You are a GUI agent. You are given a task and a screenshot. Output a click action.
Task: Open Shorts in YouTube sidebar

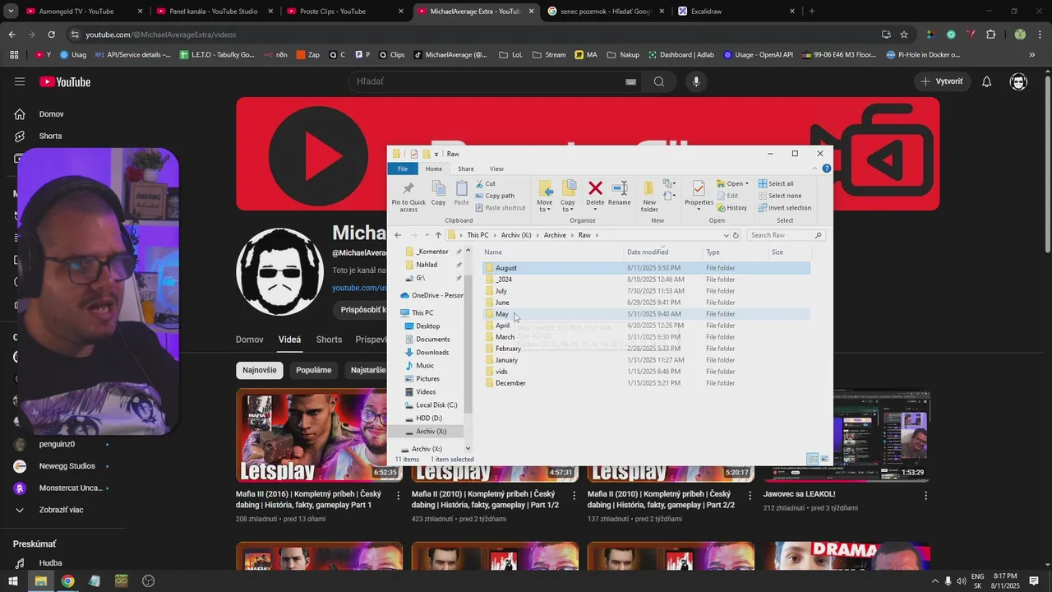50,136
